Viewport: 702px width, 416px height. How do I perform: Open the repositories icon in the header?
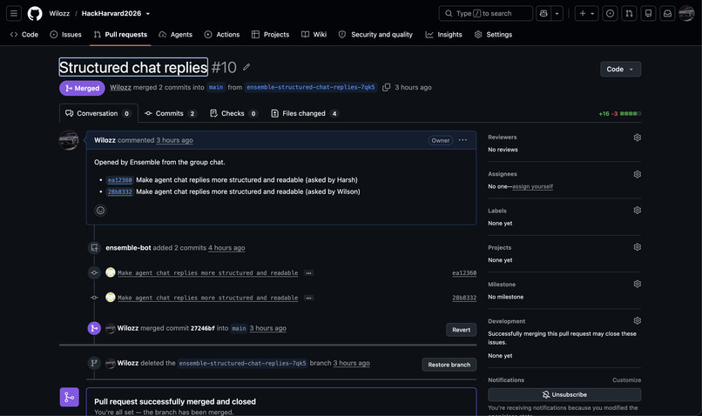(648, 13)
